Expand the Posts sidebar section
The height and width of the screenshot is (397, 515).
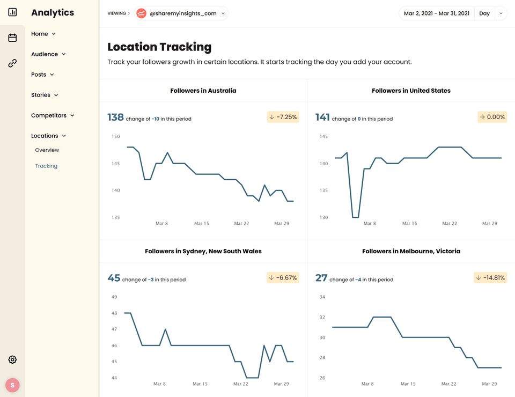coord(42,75)
